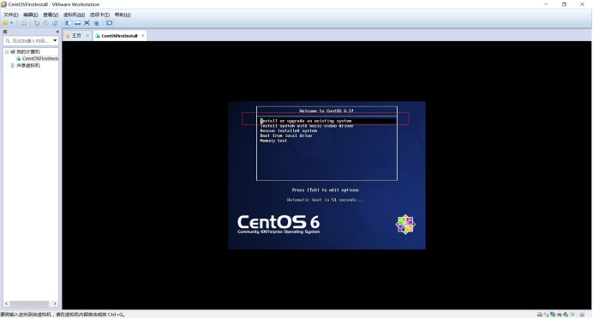Click the message log status bar icon
This screenshot has height=318, width=593.
click(582, 315)
